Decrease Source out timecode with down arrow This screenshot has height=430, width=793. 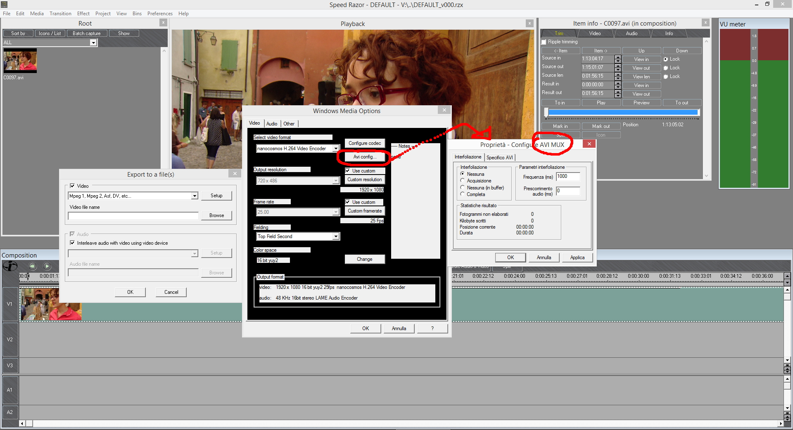618,70
